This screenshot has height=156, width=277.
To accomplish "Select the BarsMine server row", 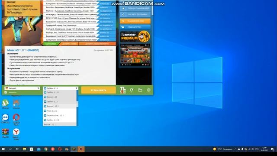I will click(x=80, y=7).
